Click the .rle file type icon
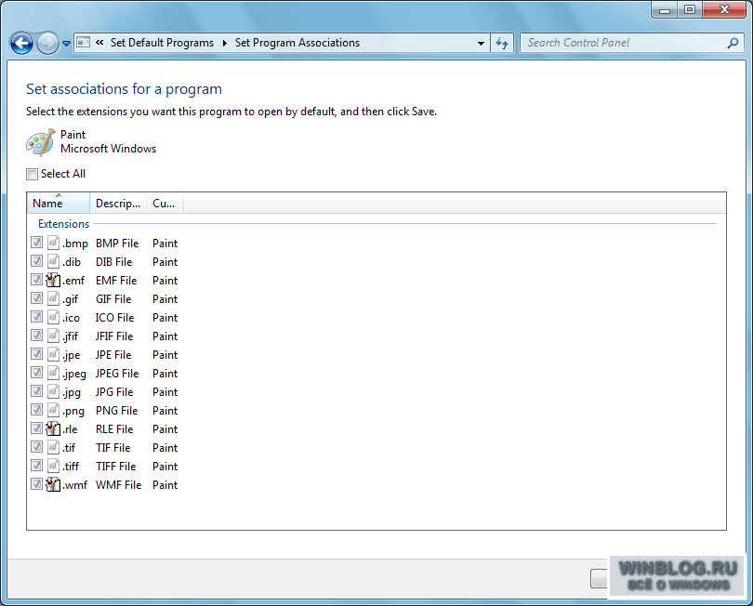The width and height of the screenshot is (753, 606). 53,428
